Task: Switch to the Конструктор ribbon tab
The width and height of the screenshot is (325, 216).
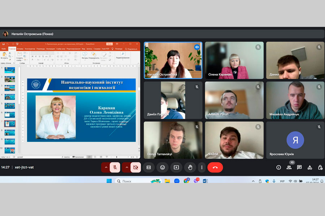Action: point(30,49)
